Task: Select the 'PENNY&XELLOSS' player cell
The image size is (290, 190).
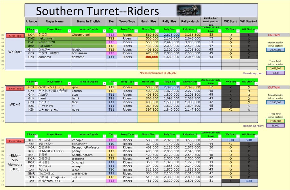Action: (x=54, y=151)
